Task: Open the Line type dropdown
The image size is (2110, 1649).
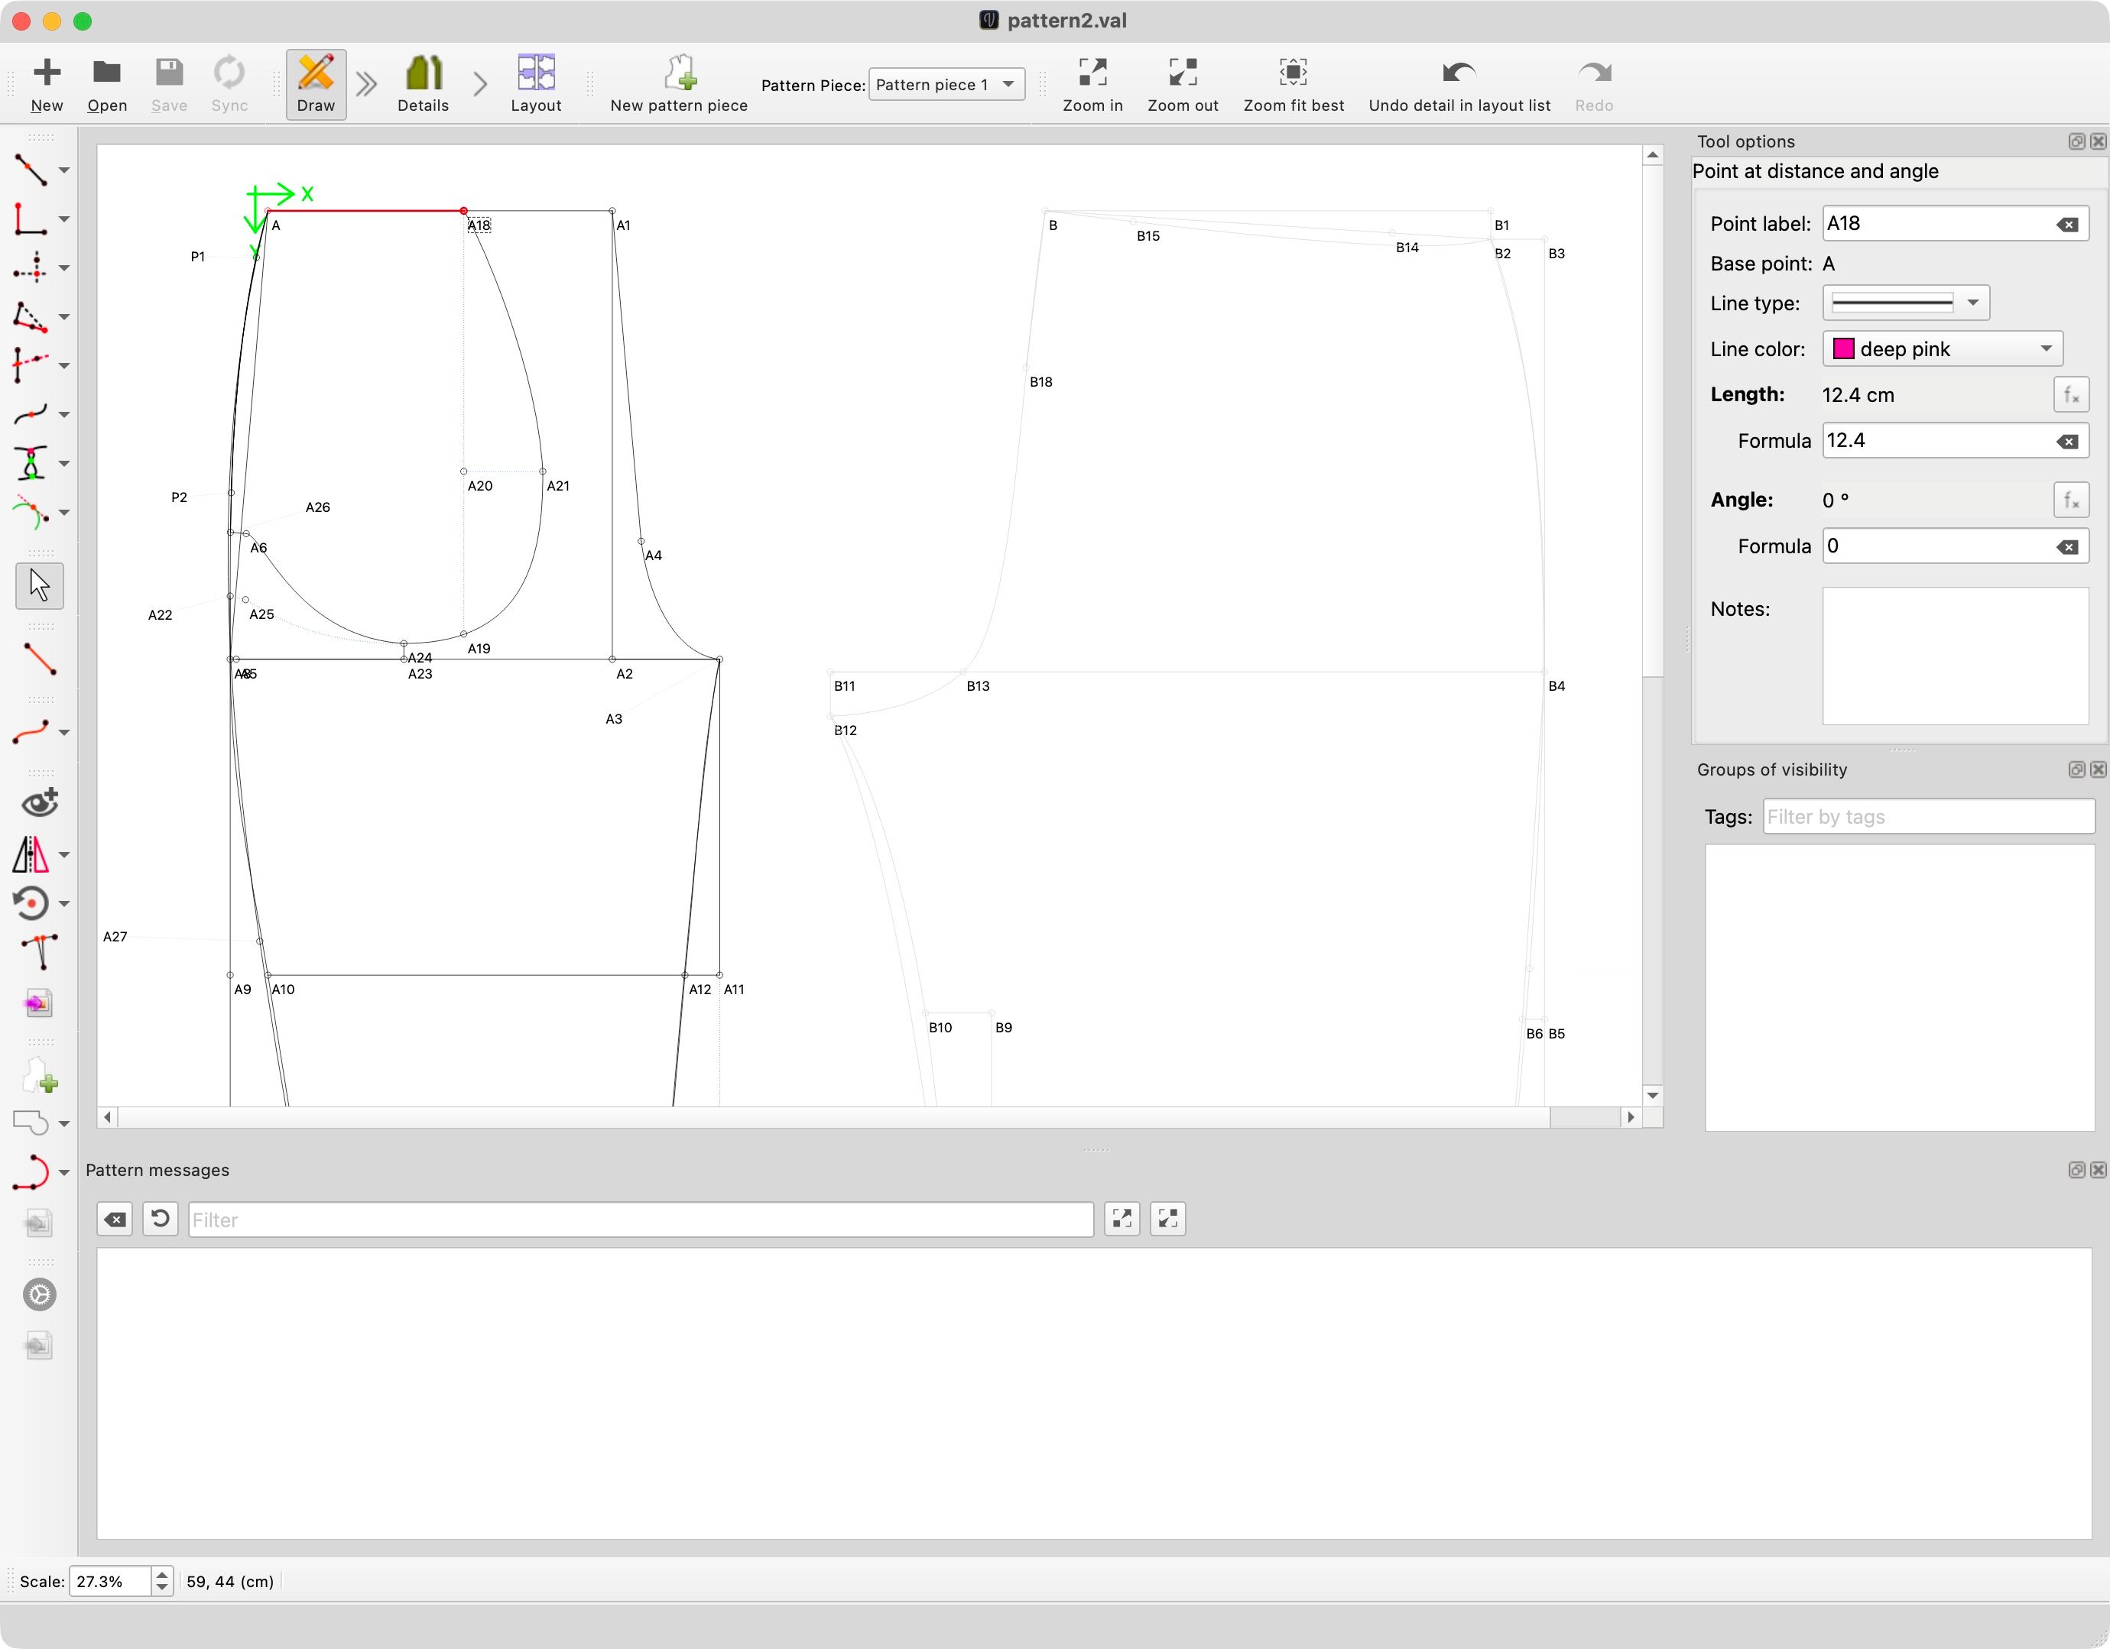Action: pyautogui.click(x=1905, y=303)
